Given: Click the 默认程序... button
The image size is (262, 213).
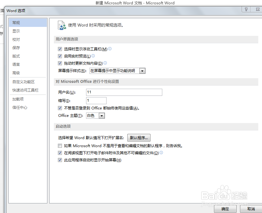Looking at the screenshot, I should click(139, 138).
